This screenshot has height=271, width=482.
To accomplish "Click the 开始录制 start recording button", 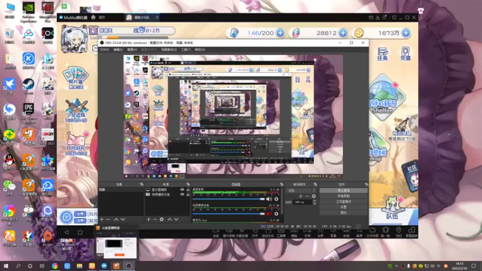I will click(x=343, y=196).
